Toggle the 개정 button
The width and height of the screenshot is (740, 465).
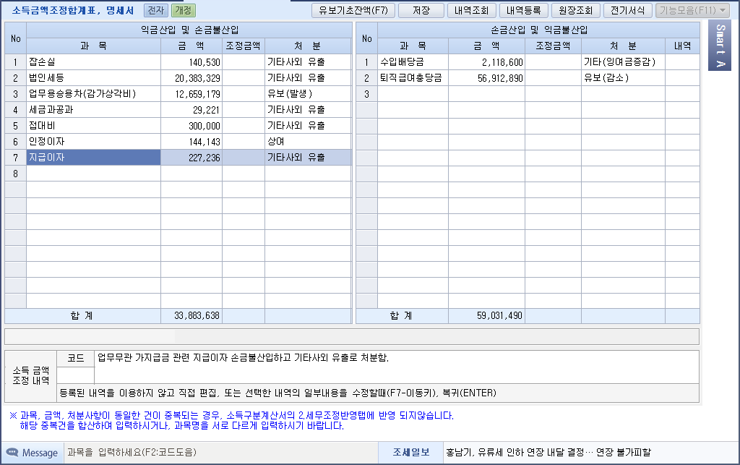pos(183,10)
